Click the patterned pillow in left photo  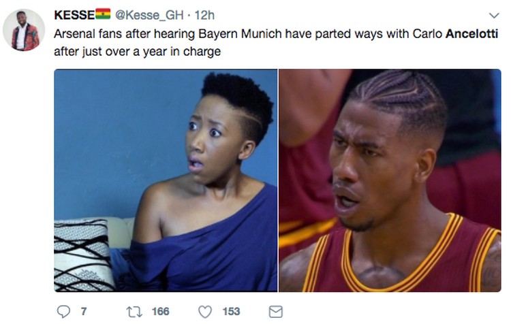[83, 255]
